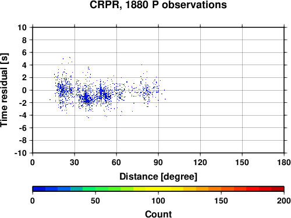291x218 pixels.
Task: Click the x-axis tick label 30
Action: (x=74, y=162)
